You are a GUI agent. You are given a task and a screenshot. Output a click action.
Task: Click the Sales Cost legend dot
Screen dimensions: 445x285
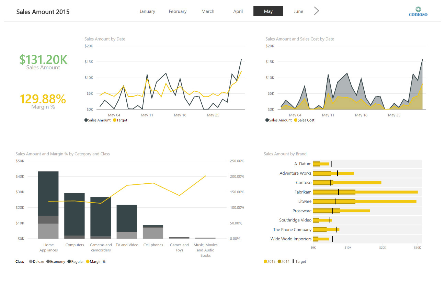pyautogui.click(x=295, y=120)
